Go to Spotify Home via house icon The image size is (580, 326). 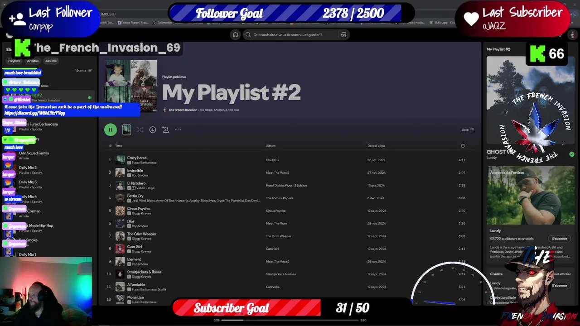[x=235, y=34]
